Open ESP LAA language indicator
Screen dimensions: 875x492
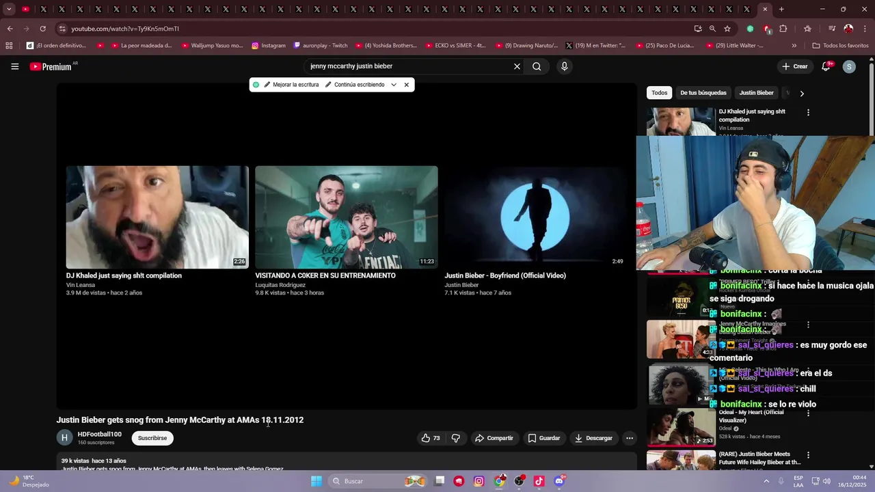pos(798,481)
